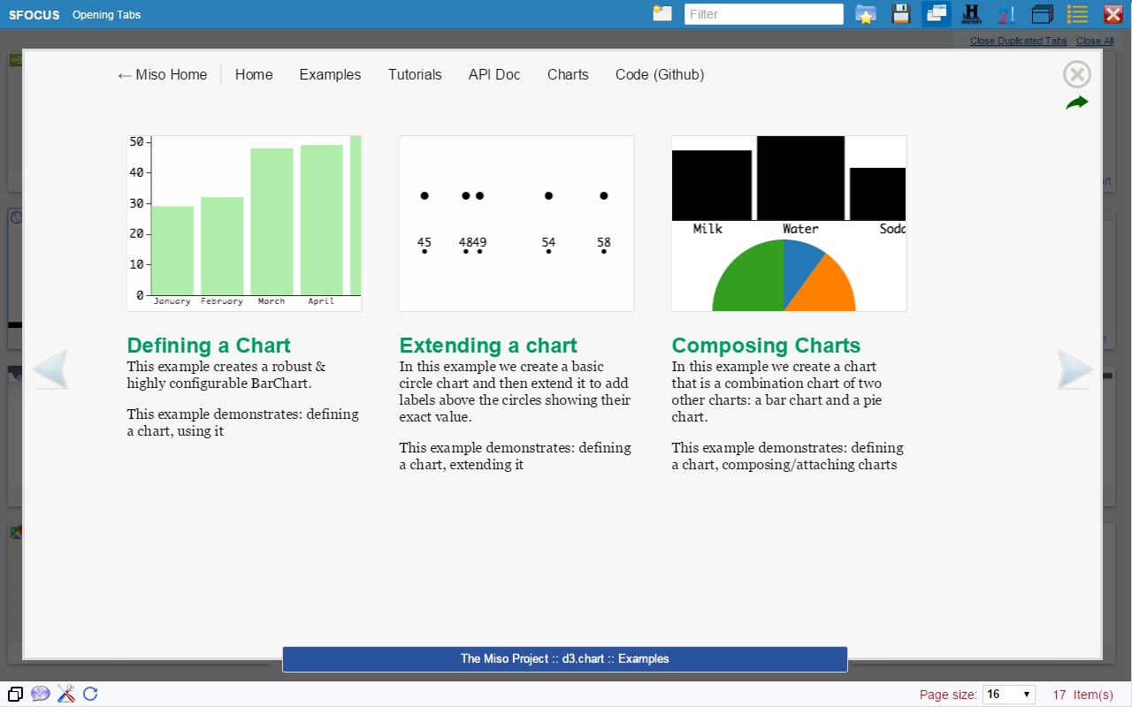1132x707 pixels.
Task: Open the Page size dropdown
Action: point(1008,695)
